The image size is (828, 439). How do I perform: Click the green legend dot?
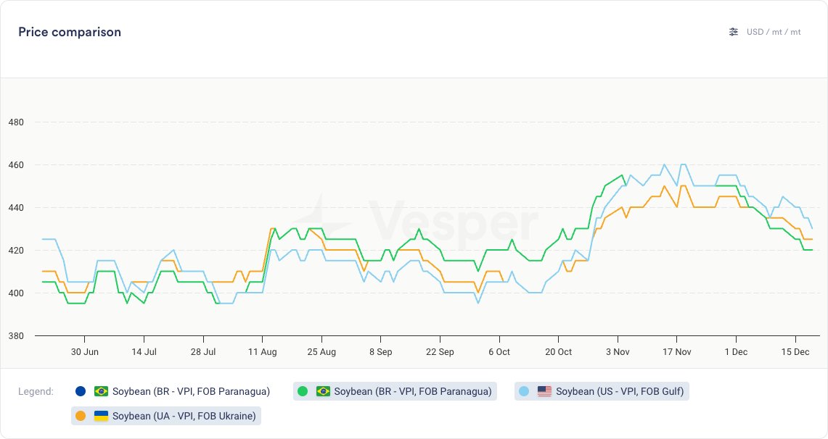(303, 391)
